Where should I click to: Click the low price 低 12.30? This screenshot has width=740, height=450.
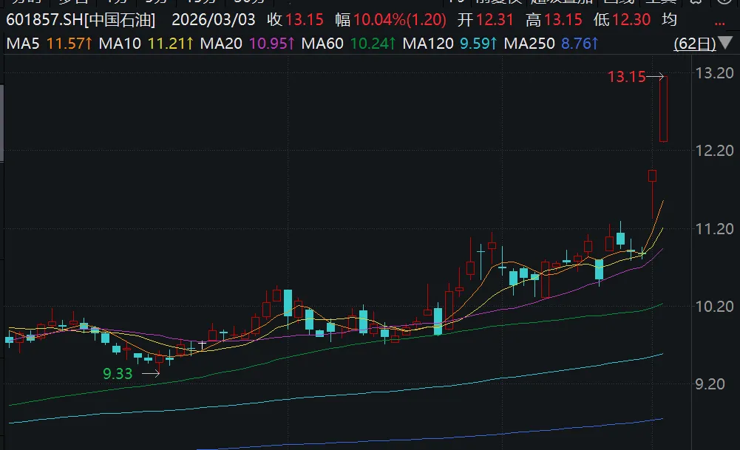tap(622, 20)
